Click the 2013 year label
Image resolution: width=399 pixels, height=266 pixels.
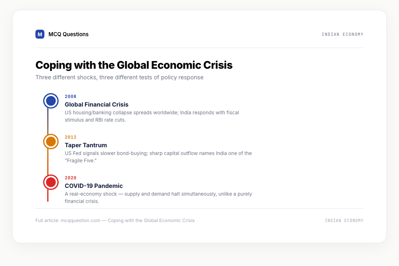coord(70,137)
